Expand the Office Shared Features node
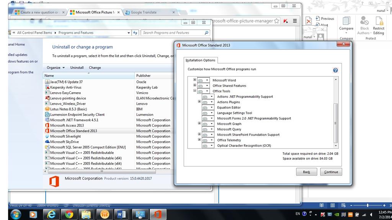 pyautogui.click(x=194, y=85)
